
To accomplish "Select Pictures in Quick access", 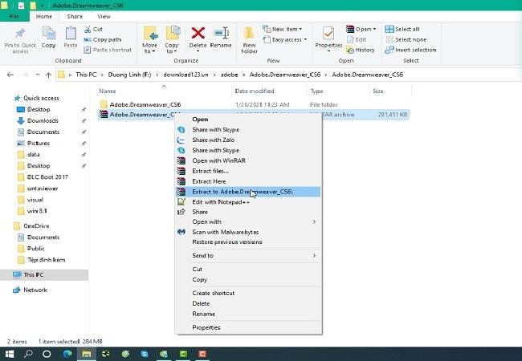I will click(39, 144).
